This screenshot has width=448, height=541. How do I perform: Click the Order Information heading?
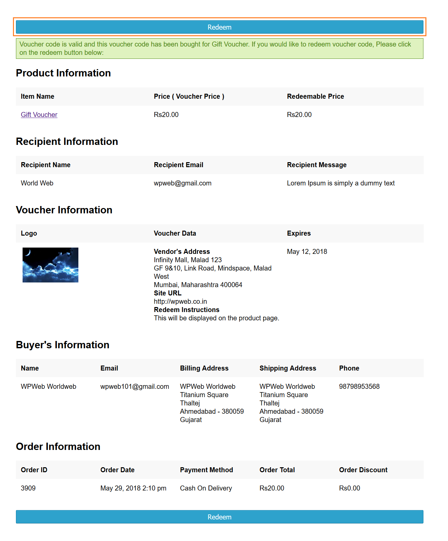point(58,447)
